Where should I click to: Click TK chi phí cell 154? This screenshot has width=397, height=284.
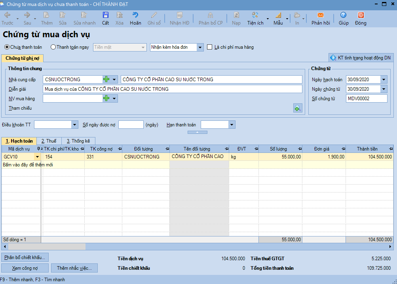click(64, 157)
